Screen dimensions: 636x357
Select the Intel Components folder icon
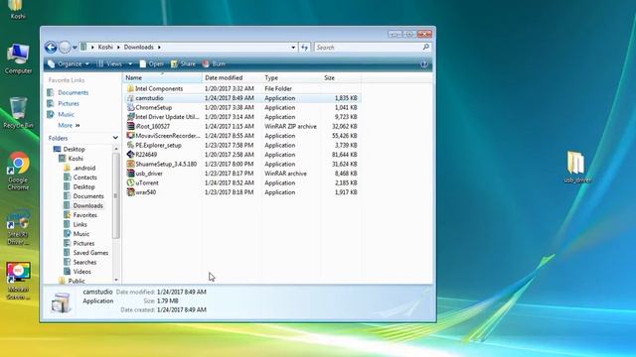click(130, 88)
